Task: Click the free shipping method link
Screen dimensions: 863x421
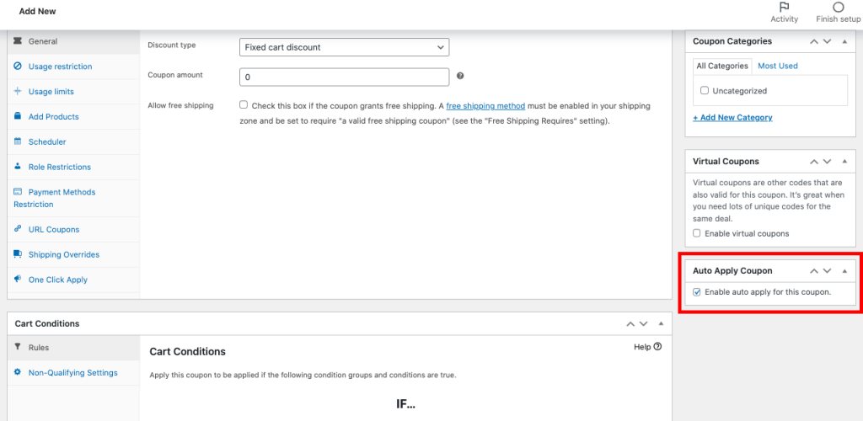Action: click(x=485, y=105)
